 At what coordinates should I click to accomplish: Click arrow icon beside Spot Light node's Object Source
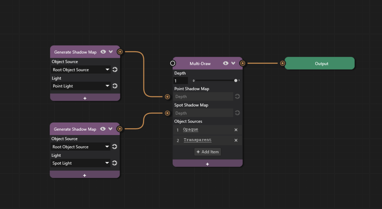115,147
